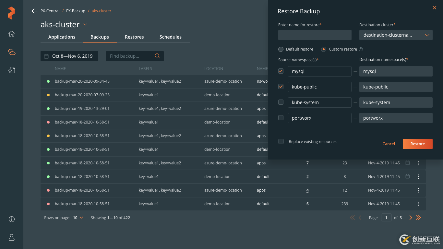This screenshot has width=443, height=249.
Task: Open the resource count link 7
Action: [307, 163]
